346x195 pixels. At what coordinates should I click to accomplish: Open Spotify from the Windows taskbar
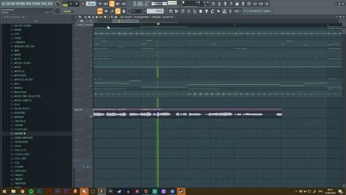tap(31, 191)
